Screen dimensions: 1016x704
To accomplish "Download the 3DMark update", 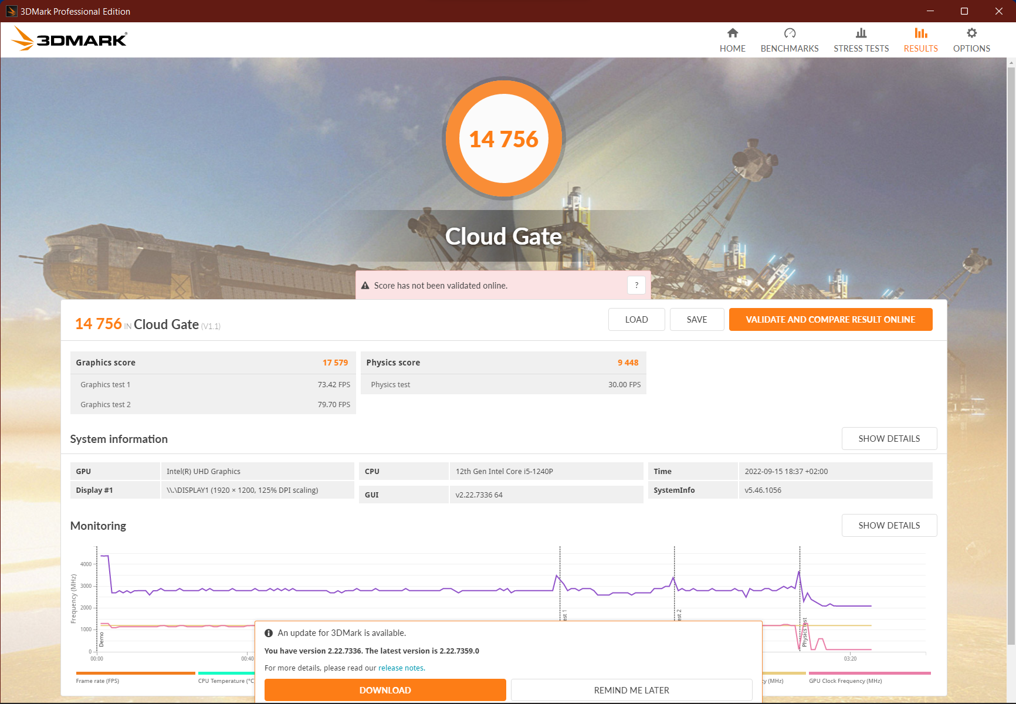I will pos(385,690).
